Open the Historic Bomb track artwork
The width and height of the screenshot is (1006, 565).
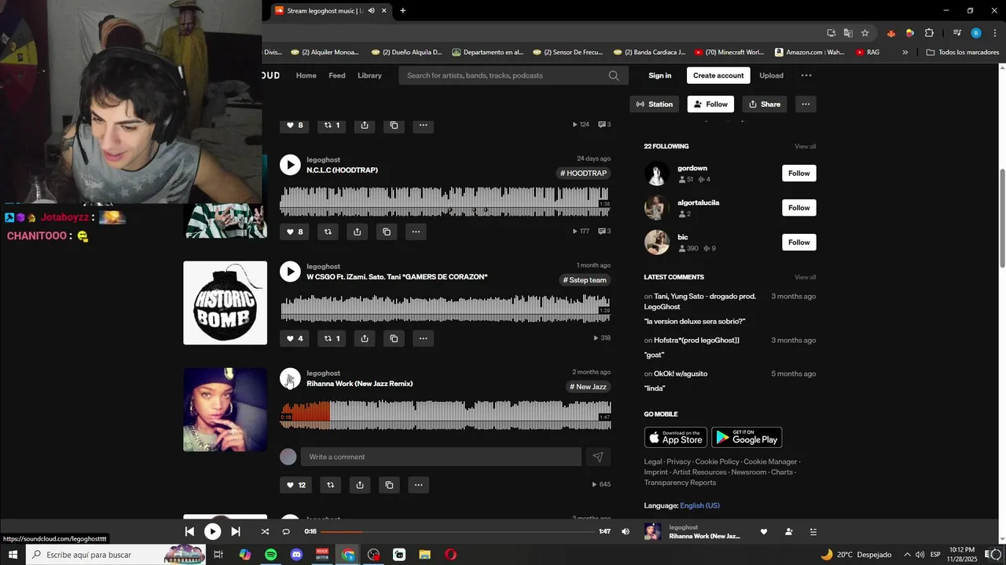tap(225, 303)
